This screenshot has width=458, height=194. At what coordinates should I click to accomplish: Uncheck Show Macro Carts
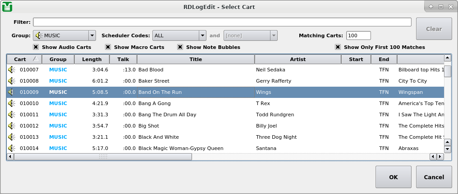[108, 47]
